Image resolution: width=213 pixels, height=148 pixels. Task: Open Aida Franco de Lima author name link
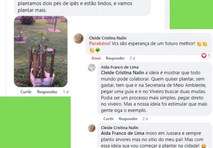tap(120, 67)
